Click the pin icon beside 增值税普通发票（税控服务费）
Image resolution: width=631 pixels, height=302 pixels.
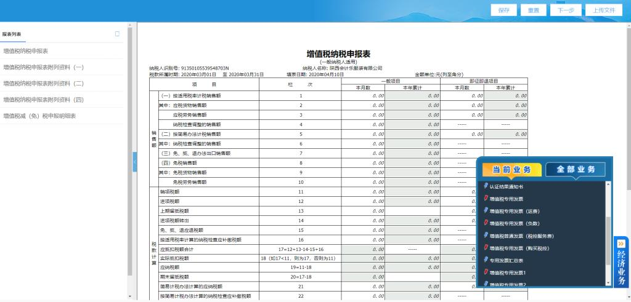click(x=486, y=236)
